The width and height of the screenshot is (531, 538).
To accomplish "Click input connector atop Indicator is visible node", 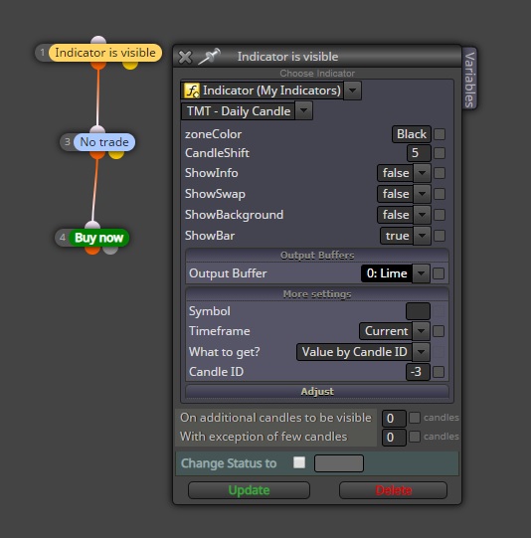I will tap(98, 40).
